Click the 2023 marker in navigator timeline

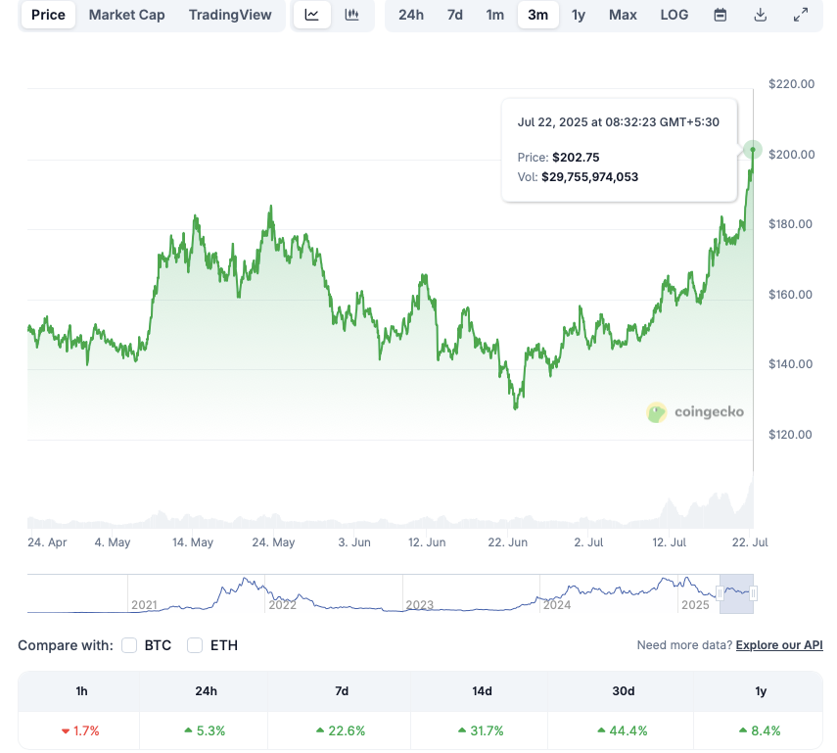[420, 605]
